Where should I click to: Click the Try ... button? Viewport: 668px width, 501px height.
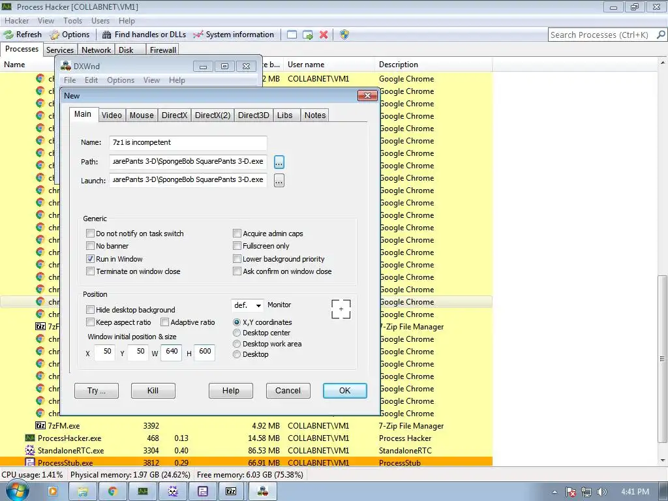97,391
